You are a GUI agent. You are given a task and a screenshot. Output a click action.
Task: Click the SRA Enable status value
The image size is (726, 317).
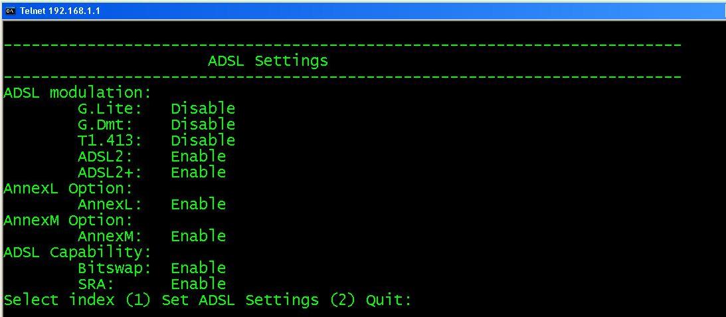pos(198,284)
